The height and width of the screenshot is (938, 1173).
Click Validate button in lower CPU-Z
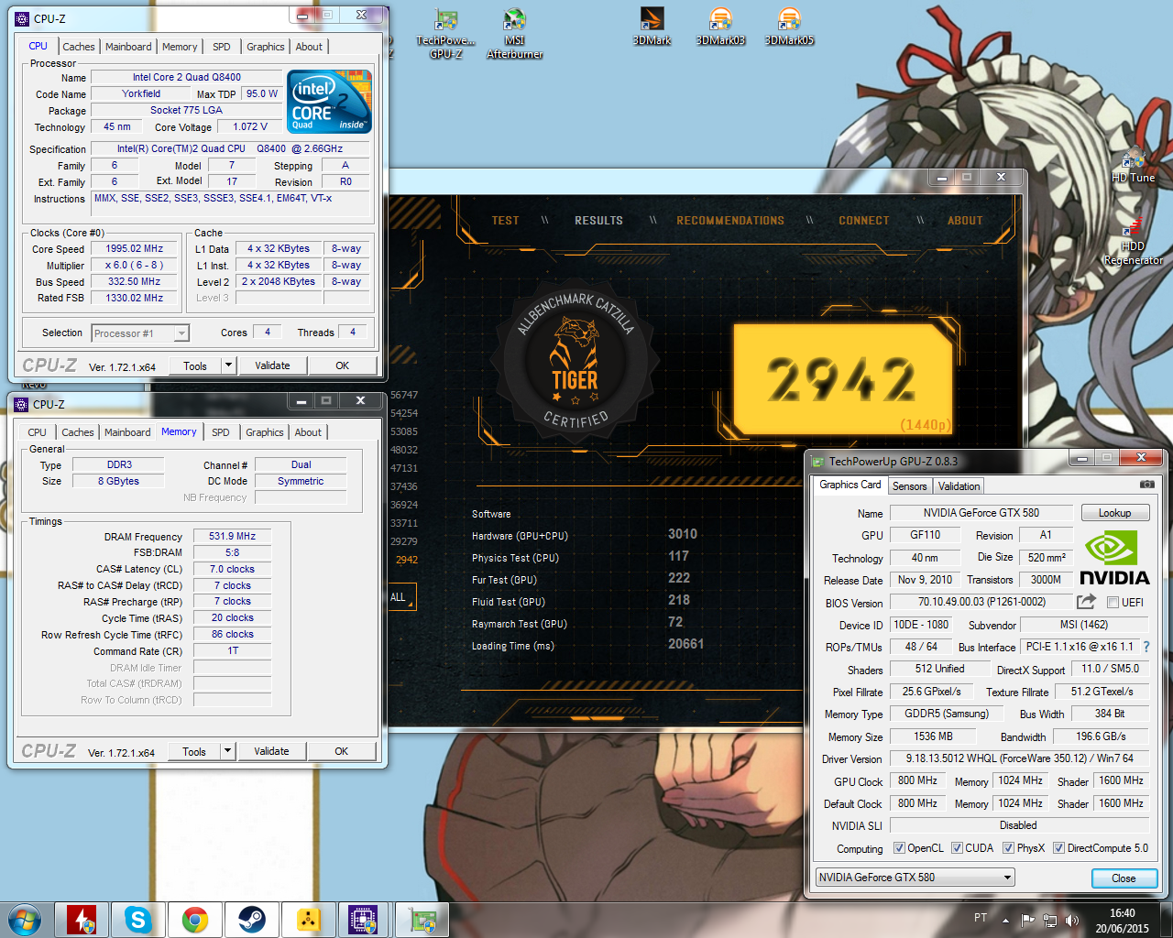[x=271, y=751]
